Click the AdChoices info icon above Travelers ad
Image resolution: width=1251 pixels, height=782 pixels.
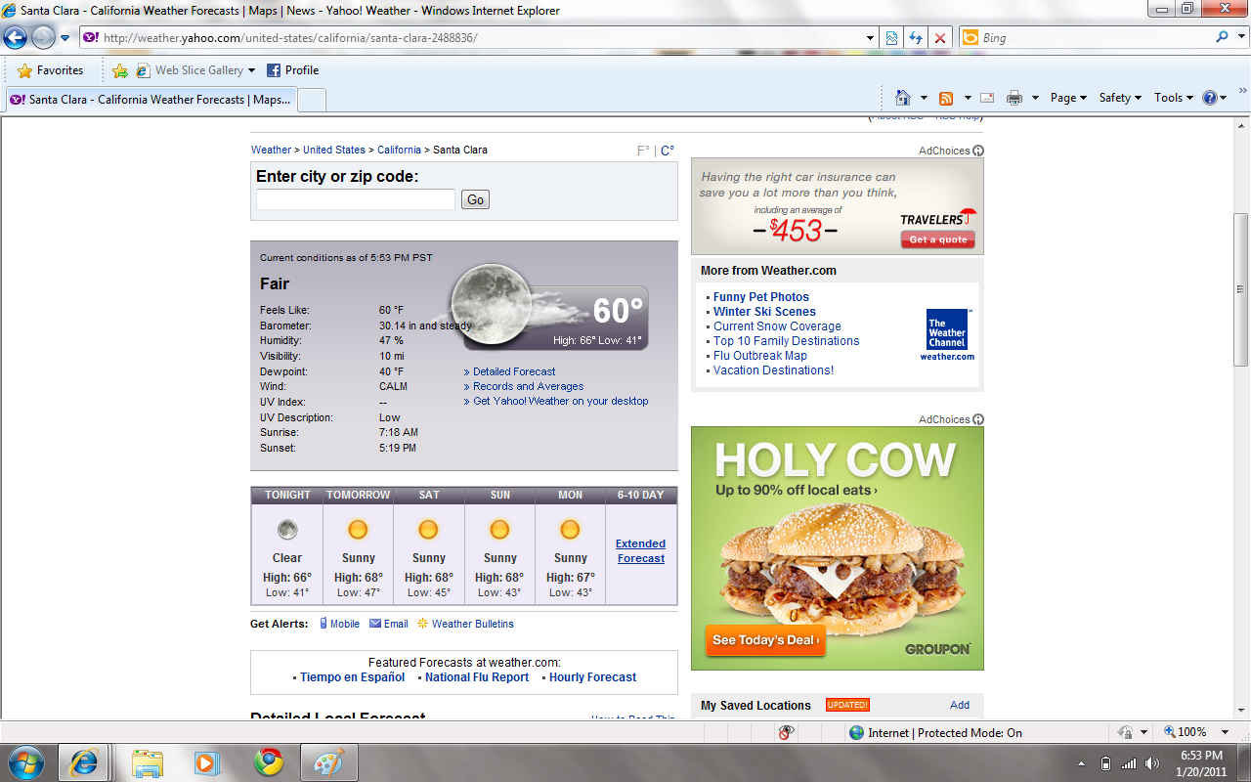click(x=978, y=151)
